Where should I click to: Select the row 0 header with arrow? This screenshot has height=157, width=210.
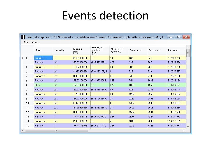(x=27, y=58)
